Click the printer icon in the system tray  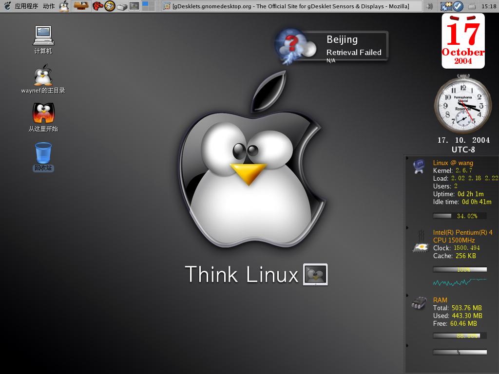(x=472, y=6)
